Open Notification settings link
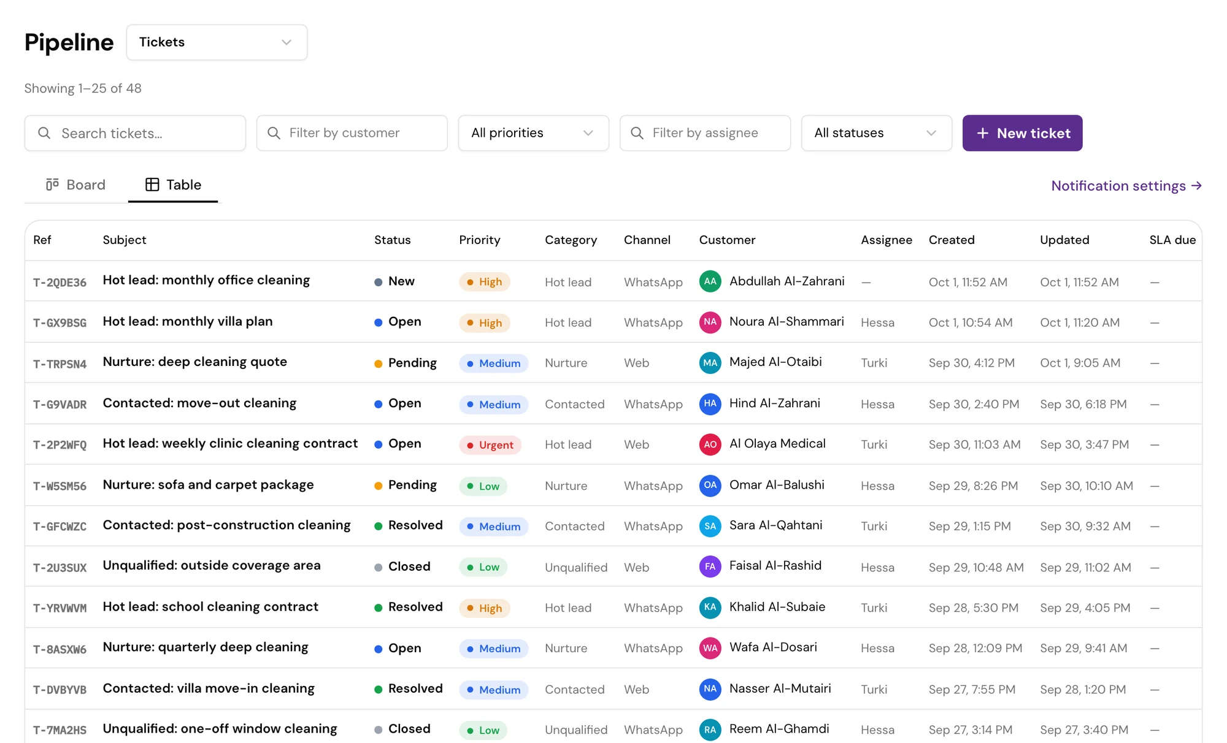The image size is (1227, 743). 1126,186
